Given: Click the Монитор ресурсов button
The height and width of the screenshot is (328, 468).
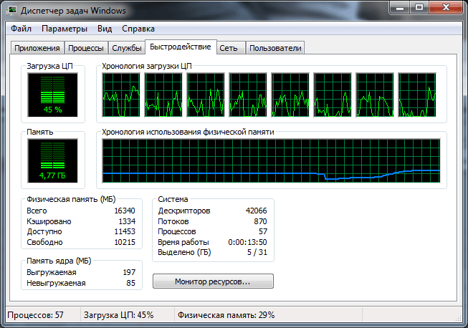Looking at the screenshot, I should [x=213, y=281].
